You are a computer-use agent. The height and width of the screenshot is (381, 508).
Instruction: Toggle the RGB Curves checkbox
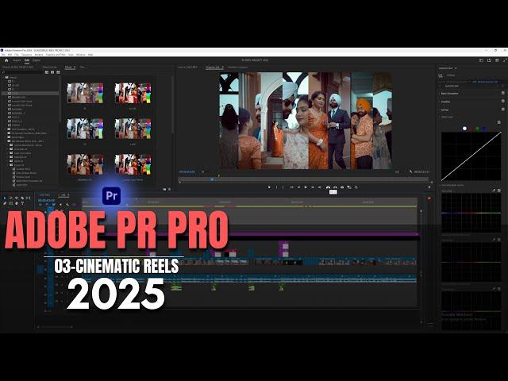point(499,122)
